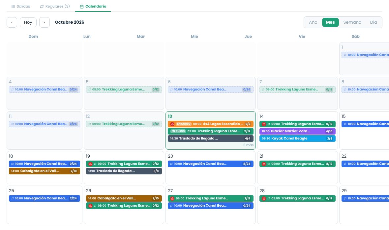Screen dimensions: 389x230
Task: Click warning icon on day 26 Trekking event
Action: [x=90, y=206]
